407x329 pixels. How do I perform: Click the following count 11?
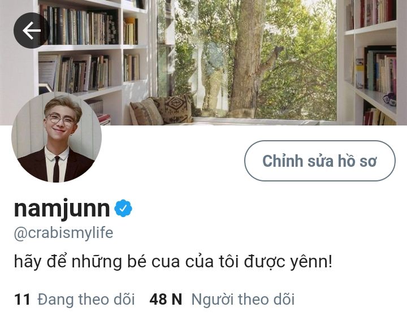coord(22,300)
